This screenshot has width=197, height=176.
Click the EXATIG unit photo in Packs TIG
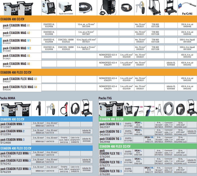pyautogui.click(x=128, y=109)
